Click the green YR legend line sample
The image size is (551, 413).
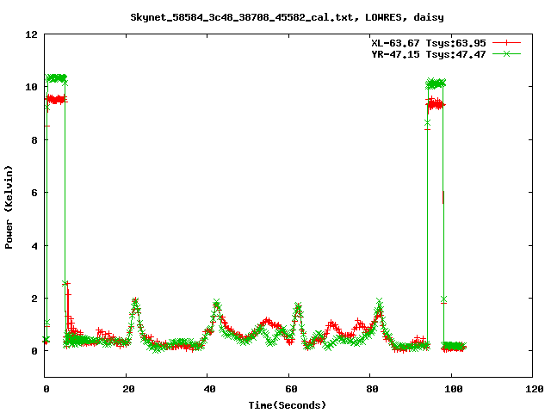(506, 53)
